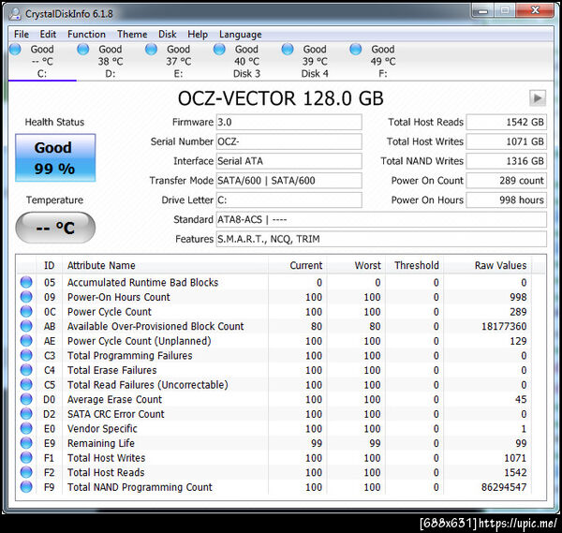Select 'Available Over-Provisioned Block Count' row text
The height and width of the screenshot is (533, 562).
click(x=155, y=326)
